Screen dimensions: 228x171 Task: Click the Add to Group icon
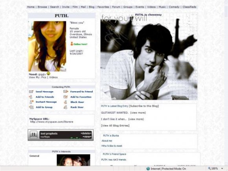[x=31, y=107]
